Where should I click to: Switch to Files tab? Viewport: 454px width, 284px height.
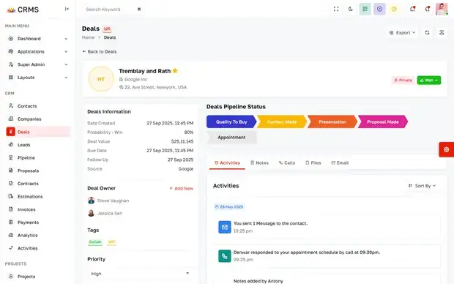coord(313,162)
